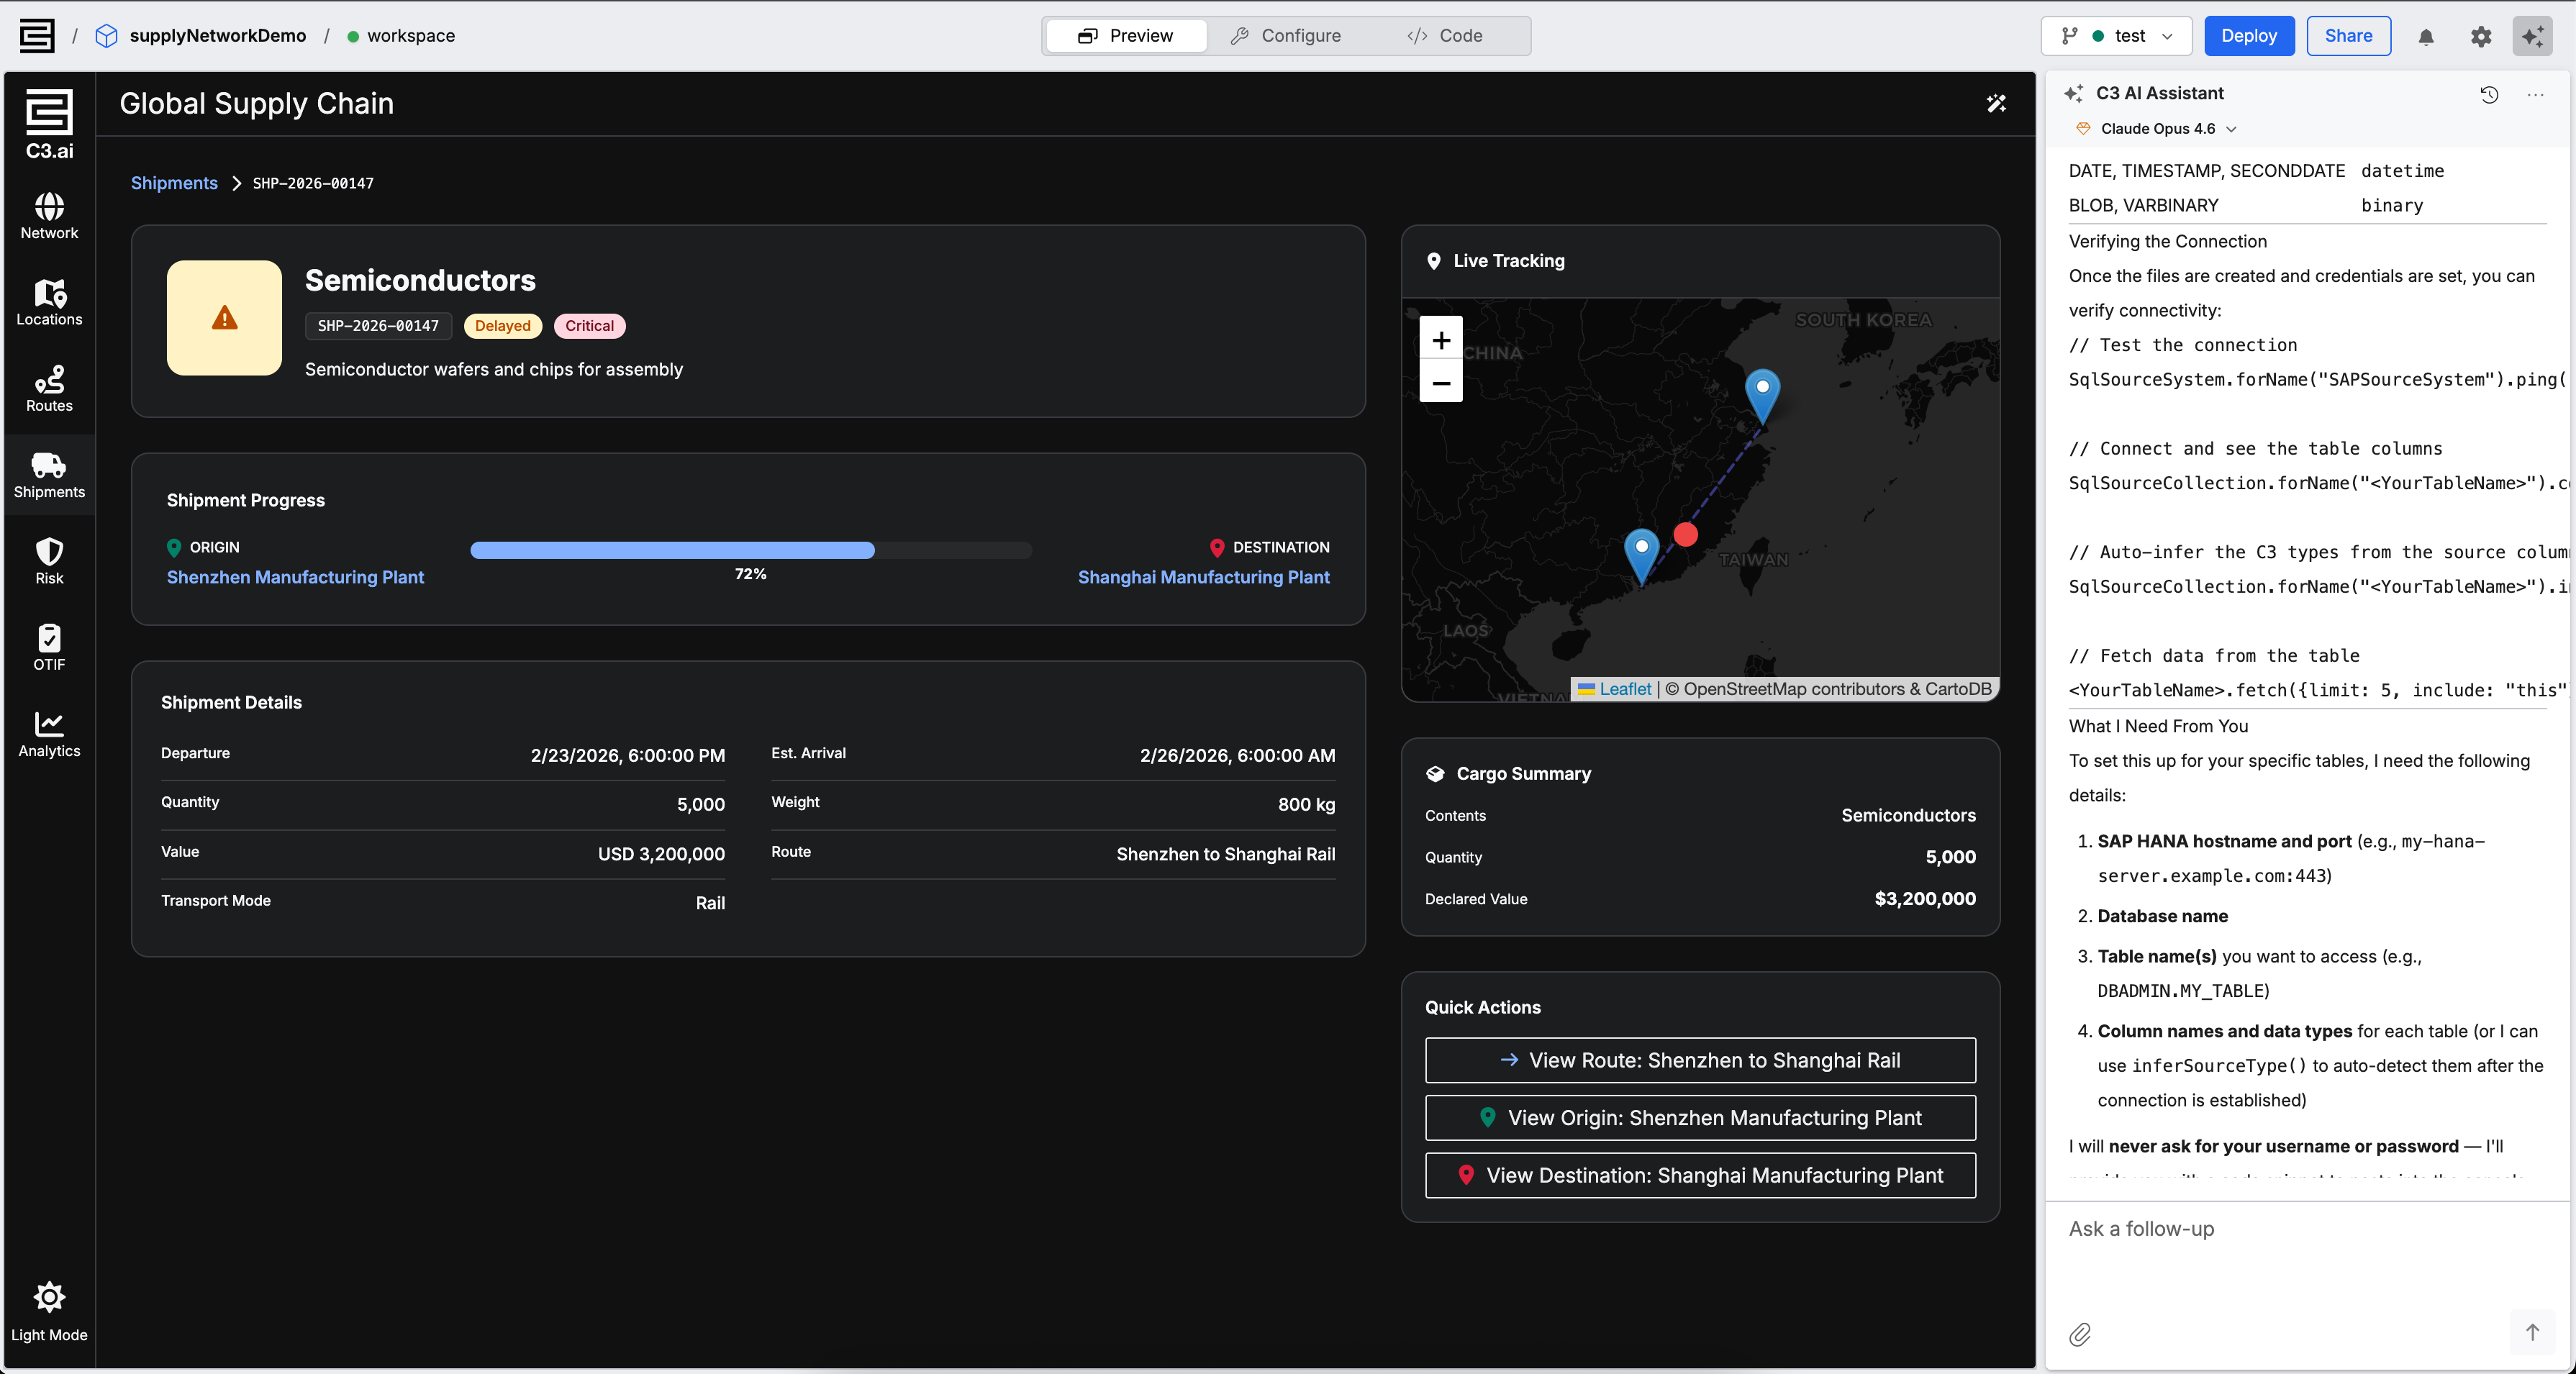Follow the Shipments breadcrumb link

pyautogui.click(x=174, y=183)
